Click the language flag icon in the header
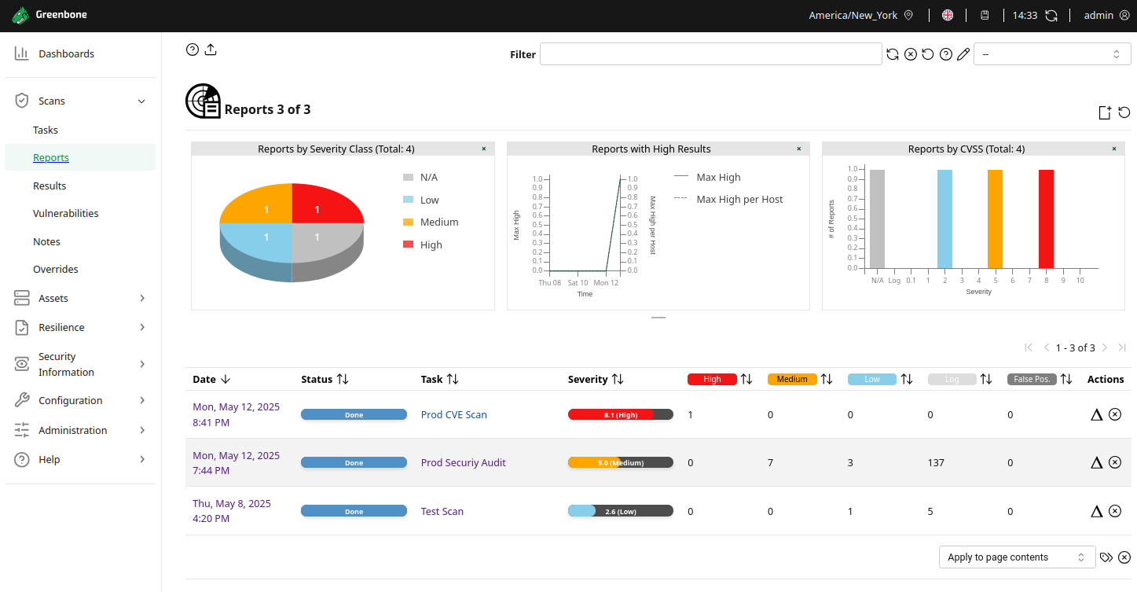1137x592 pixels. (948, 15)
